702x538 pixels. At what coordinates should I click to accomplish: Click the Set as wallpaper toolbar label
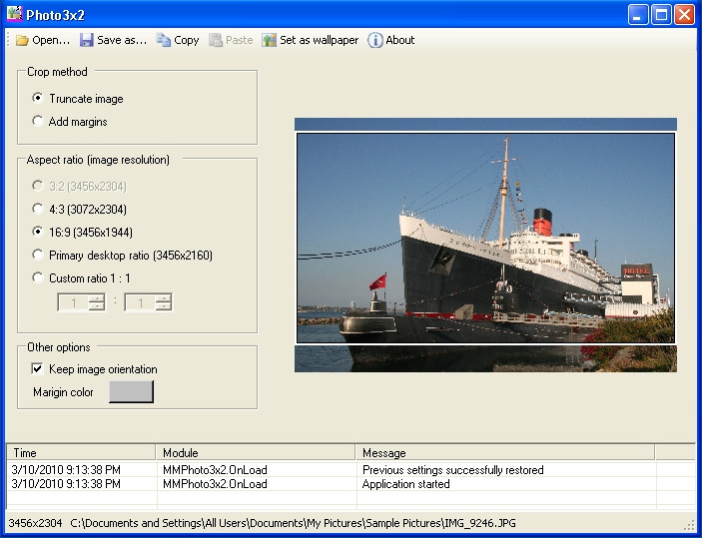tap(319, 40)
